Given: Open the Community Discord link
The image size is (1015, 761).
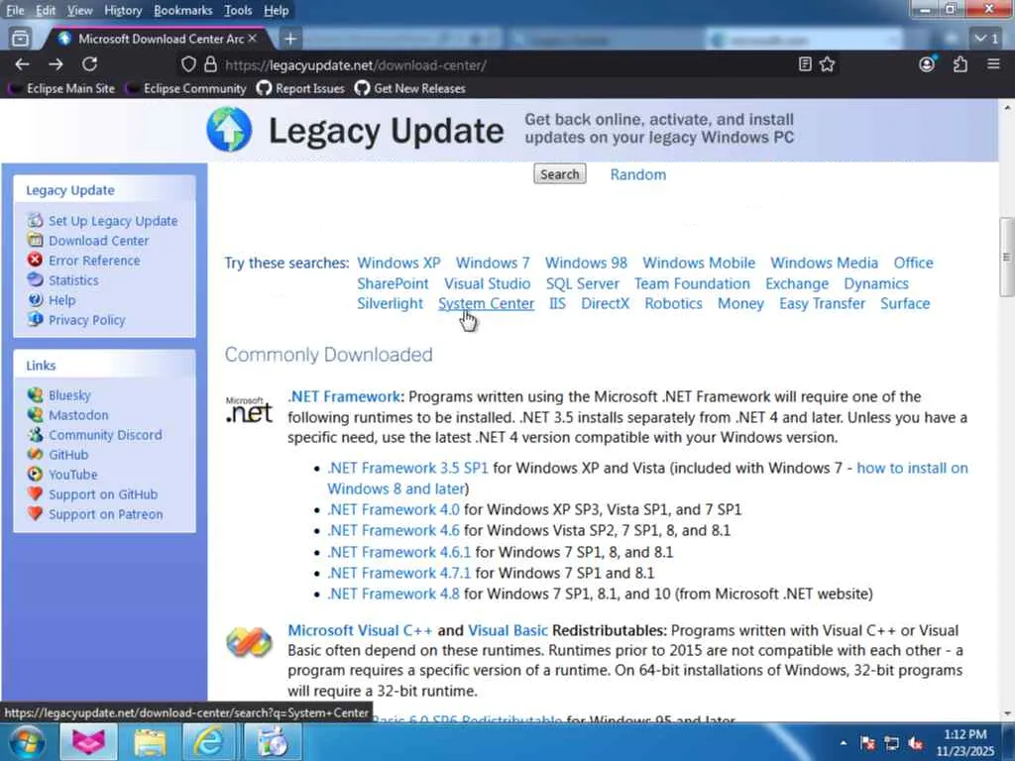Looking at the screenshot, I should pos(105,435).
